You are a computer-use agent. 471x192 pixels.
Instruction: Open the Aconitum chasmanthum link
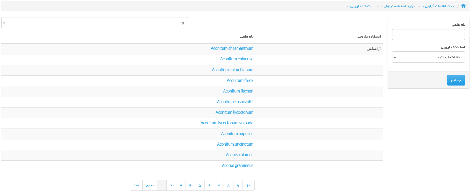(232, 48)
